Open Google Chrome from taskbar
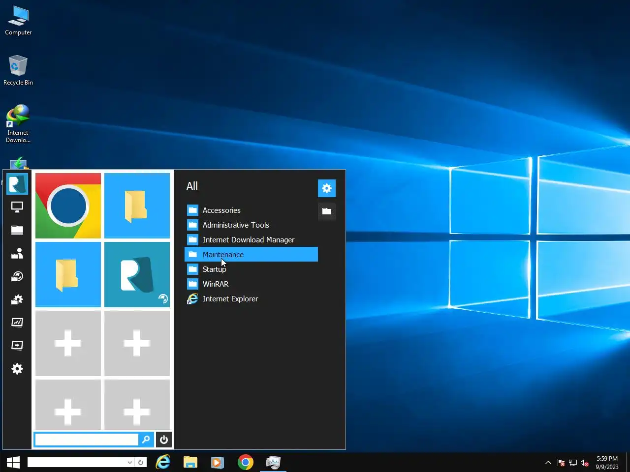The height and width of the screenshot is (472, 630). point(245,462)
